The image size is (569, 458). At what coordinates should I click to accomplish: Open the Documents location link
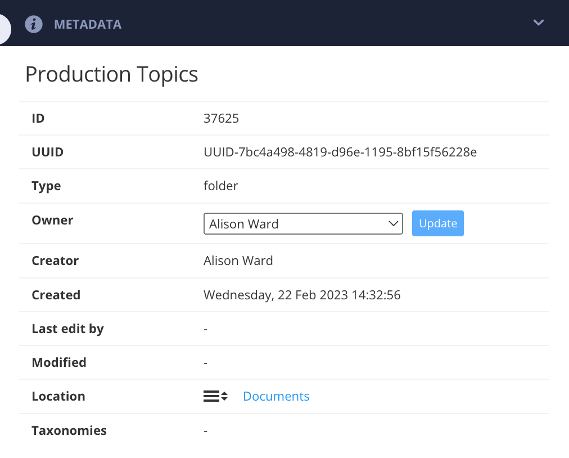(276, 396)
